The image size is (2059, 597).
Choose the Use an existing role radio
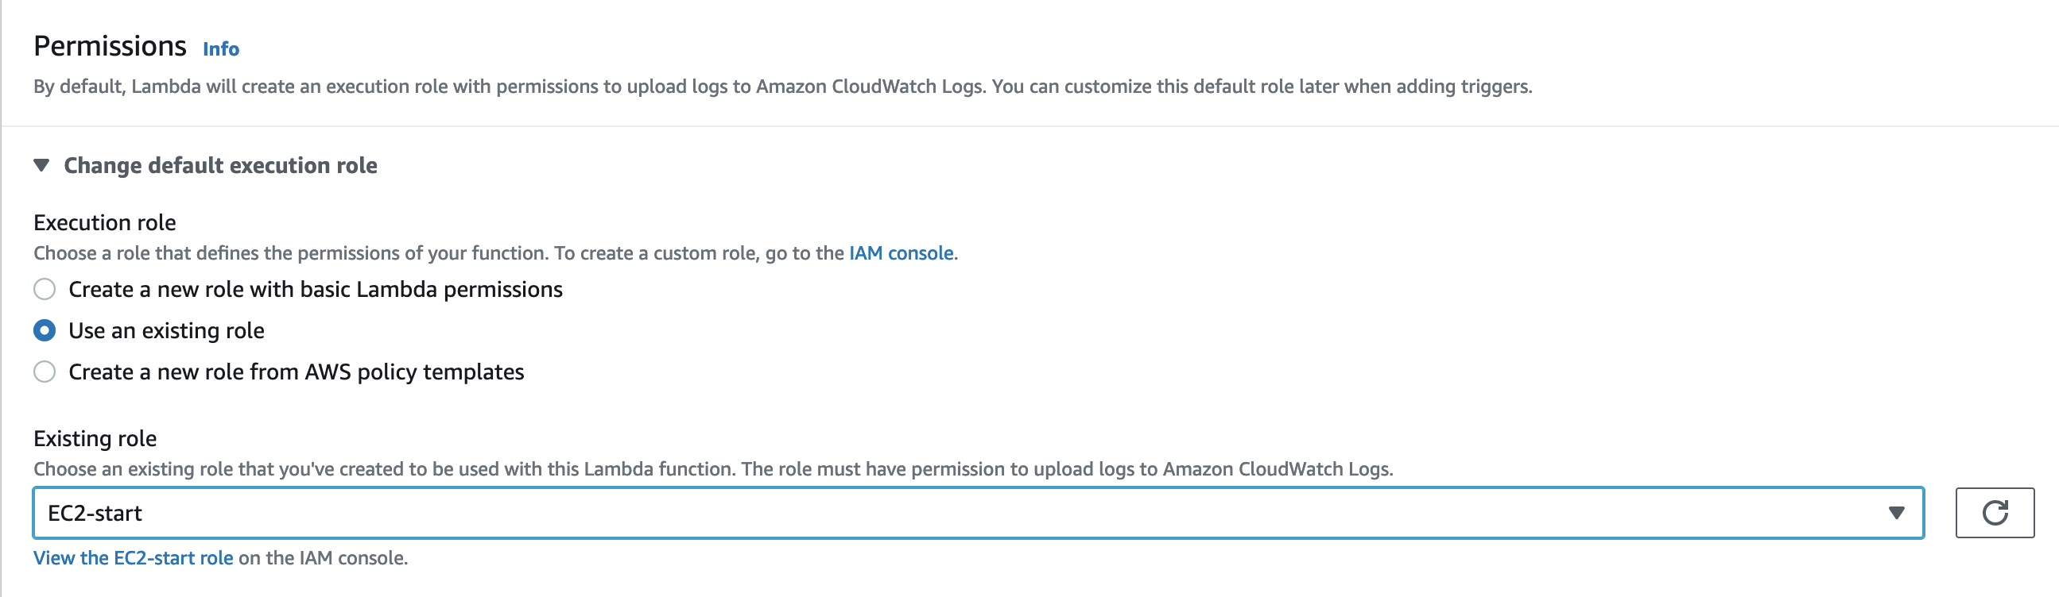click(x=45, y=330)
